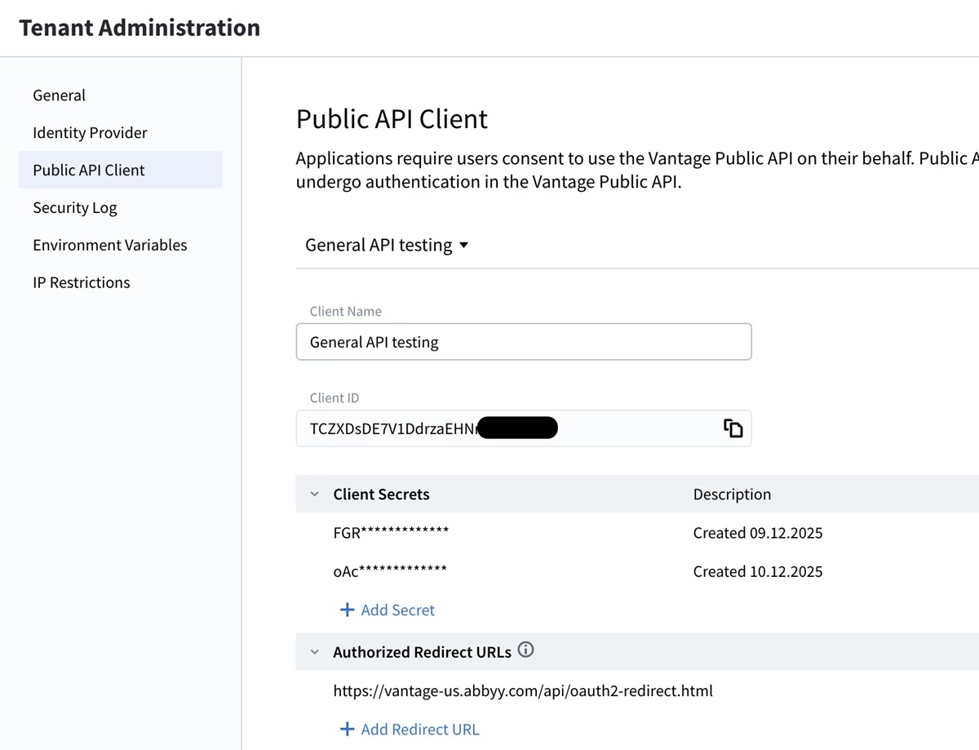979x750 pixels.
Task: Select the FGR client secret entry
Action: [x=391, y=532]
